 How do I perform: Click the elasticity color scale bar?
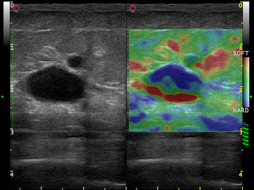[246, 82]
